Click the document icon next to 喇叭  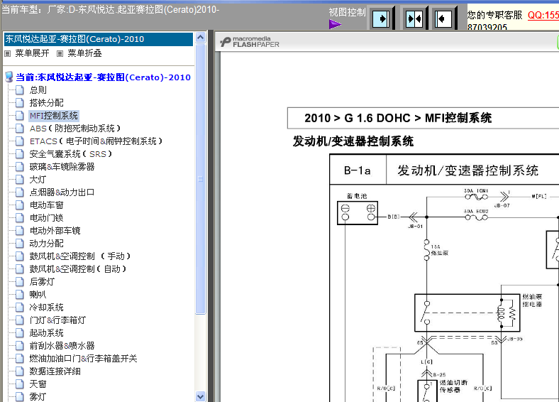(x=20, y=295)
